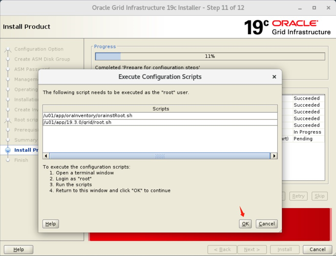Maximize the Oracle installer window
Viewport: 336px width, 256px height.
[314, 8]
